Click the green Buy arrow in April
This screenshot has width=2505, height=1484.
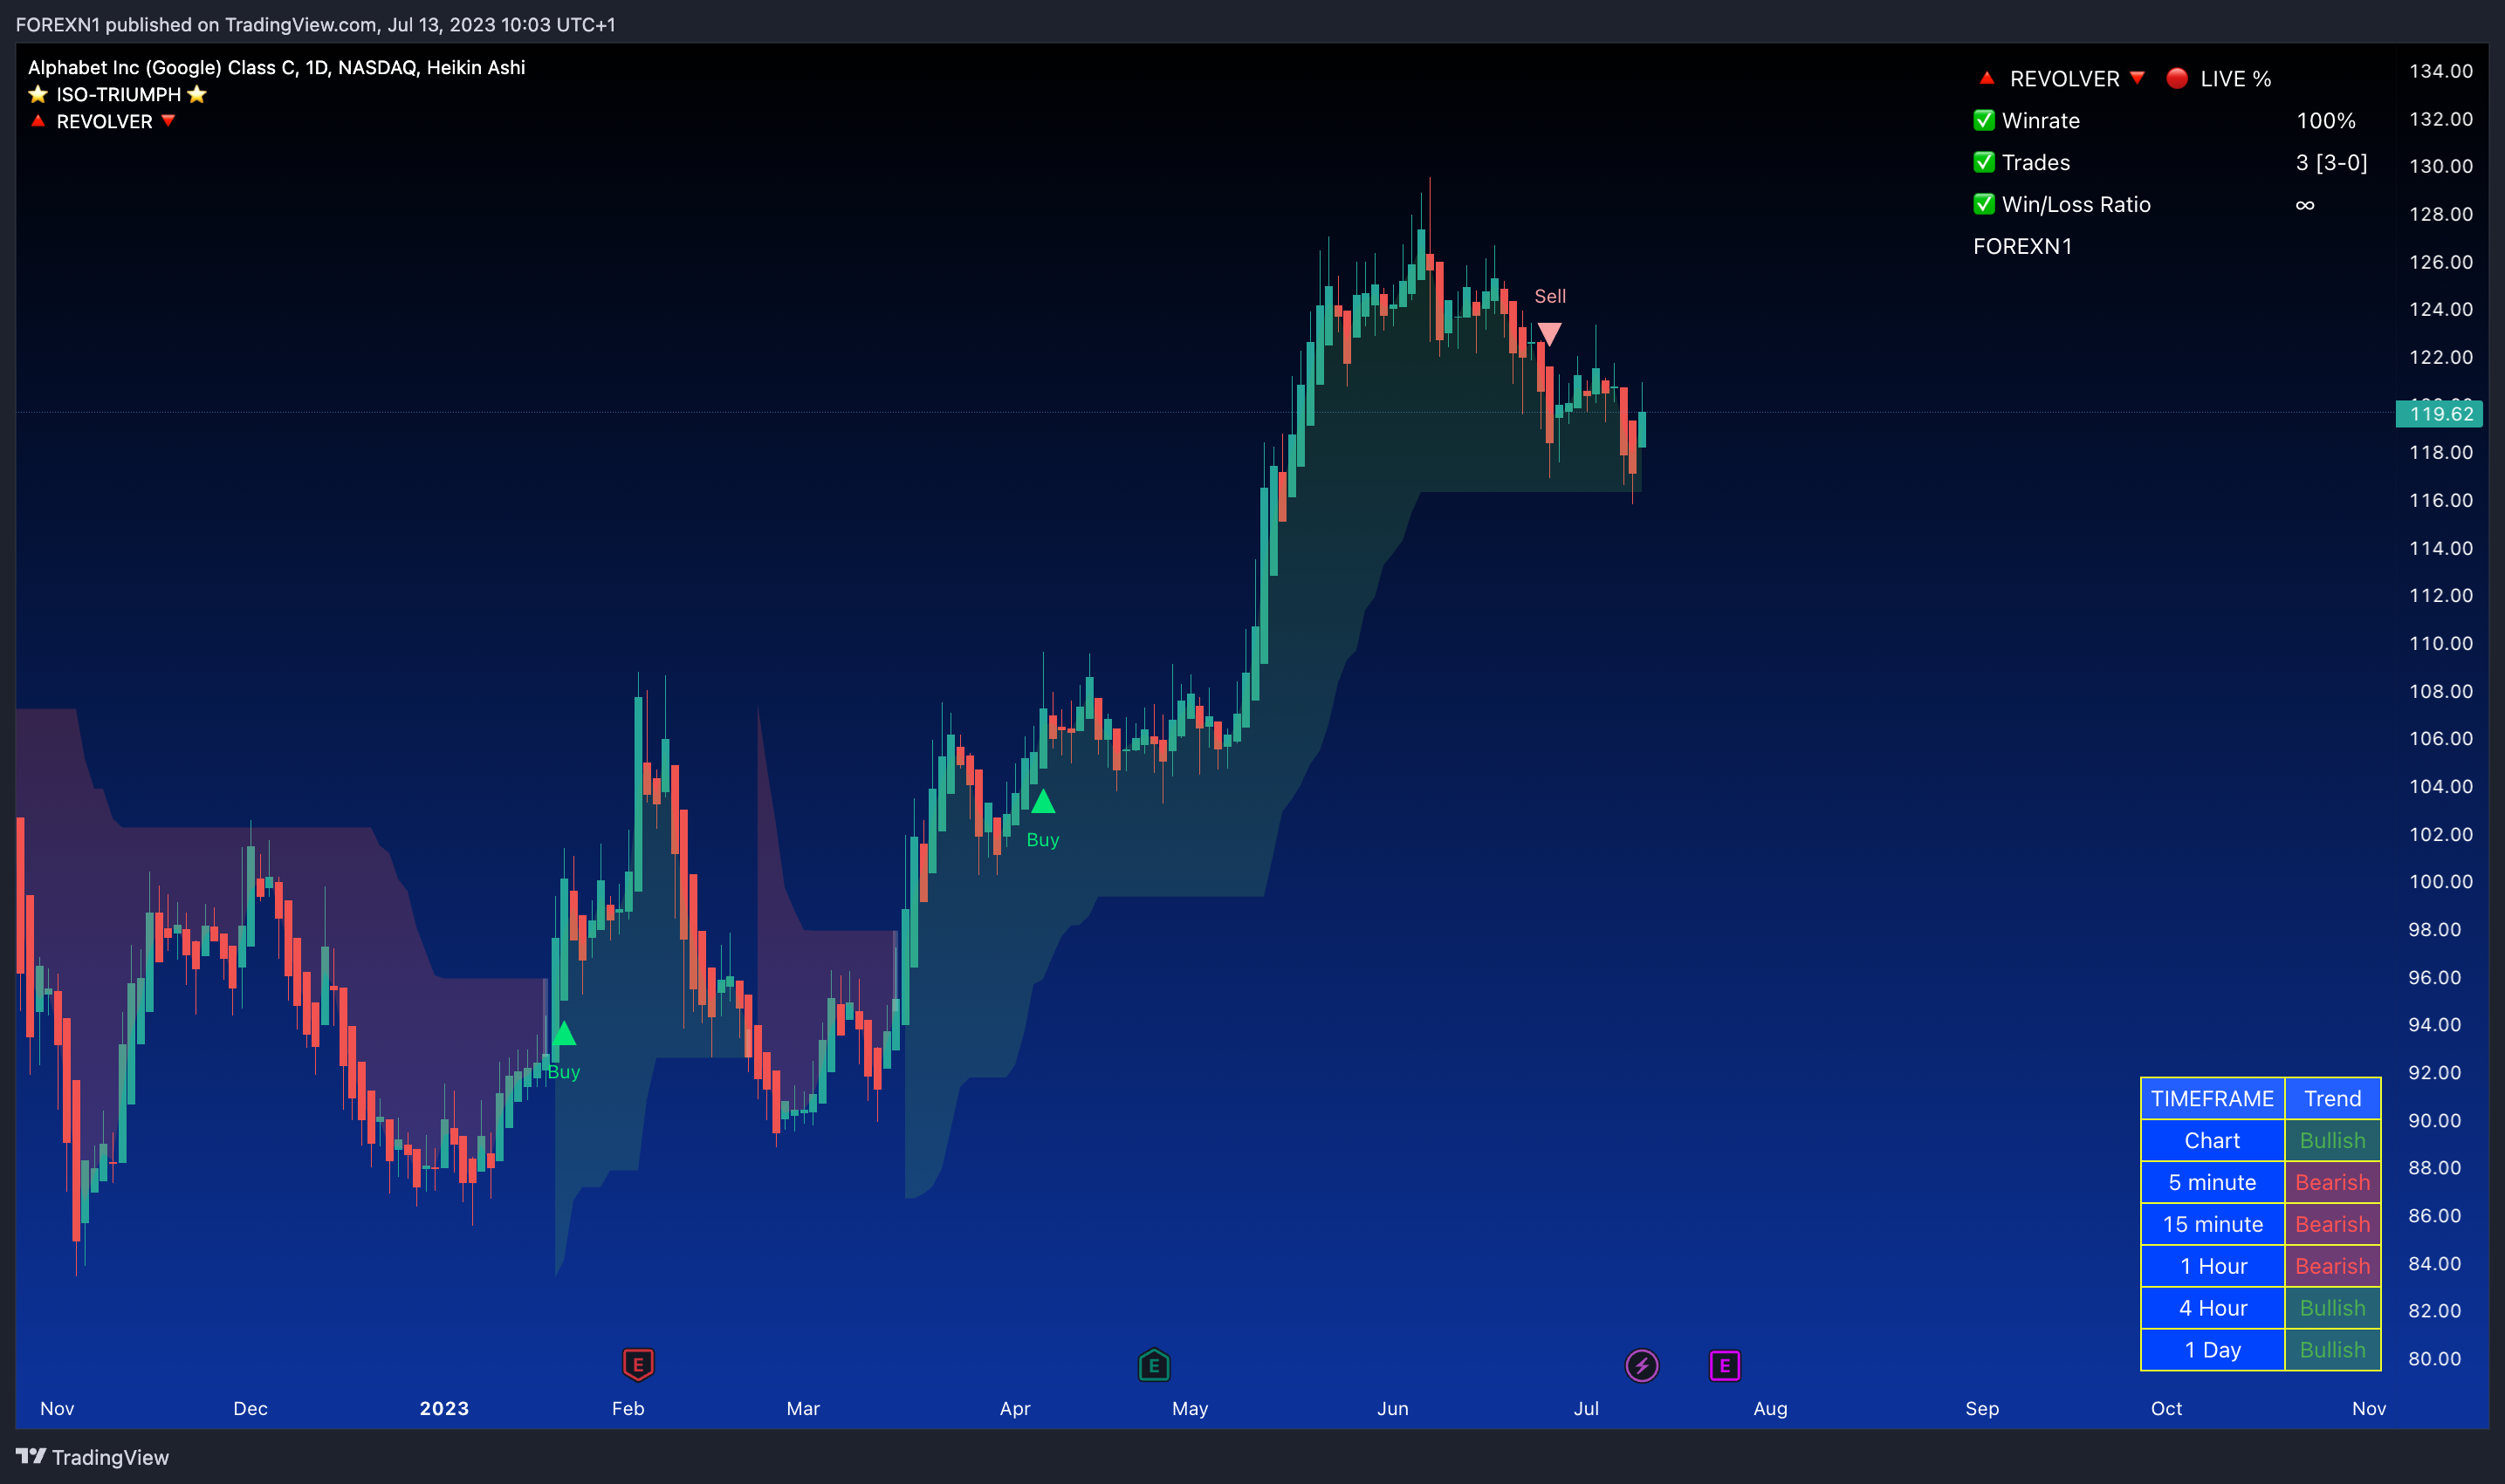1042,801
